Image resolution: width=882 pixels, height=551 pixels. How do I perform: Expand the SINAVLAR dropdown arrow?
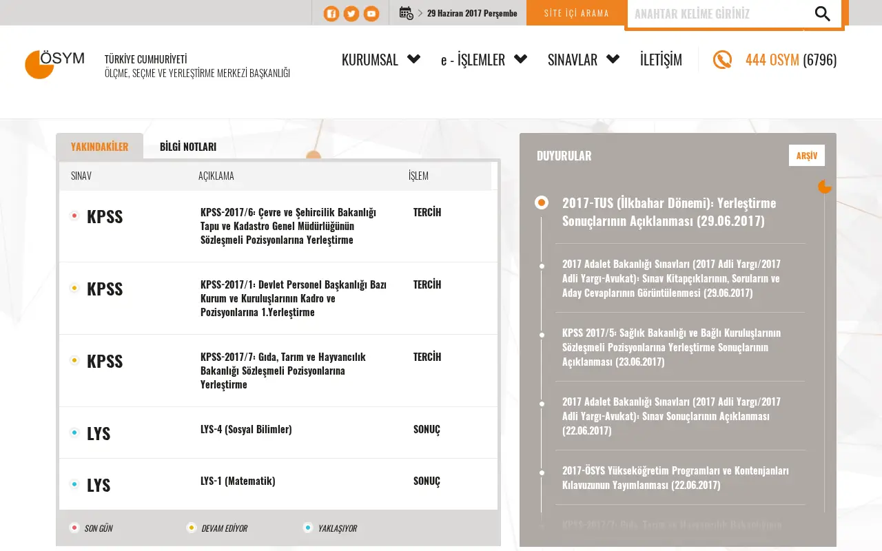[x=613, y=59]
